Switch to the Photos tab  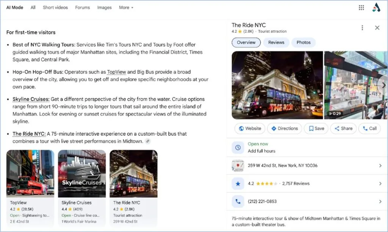point(304,42)
